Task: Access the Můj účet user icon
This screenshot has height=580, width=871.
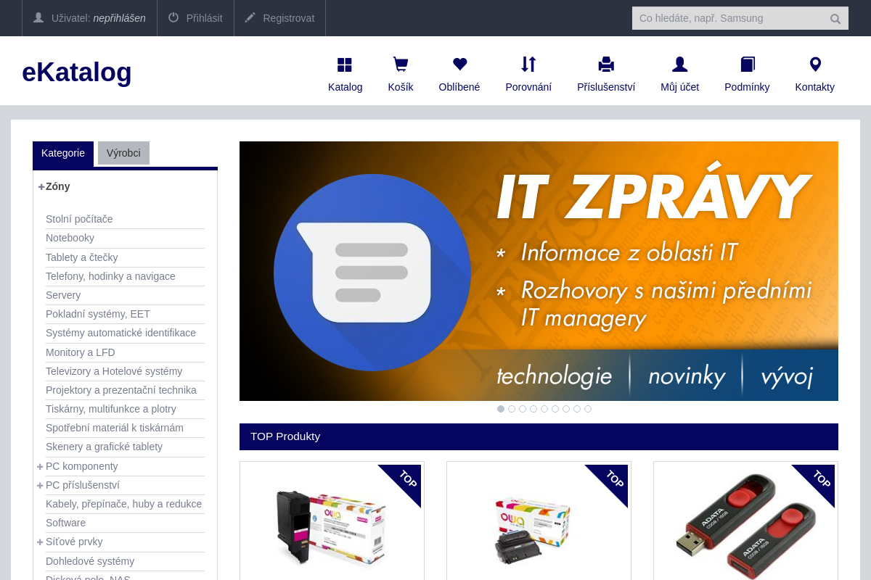Action: 679,65
